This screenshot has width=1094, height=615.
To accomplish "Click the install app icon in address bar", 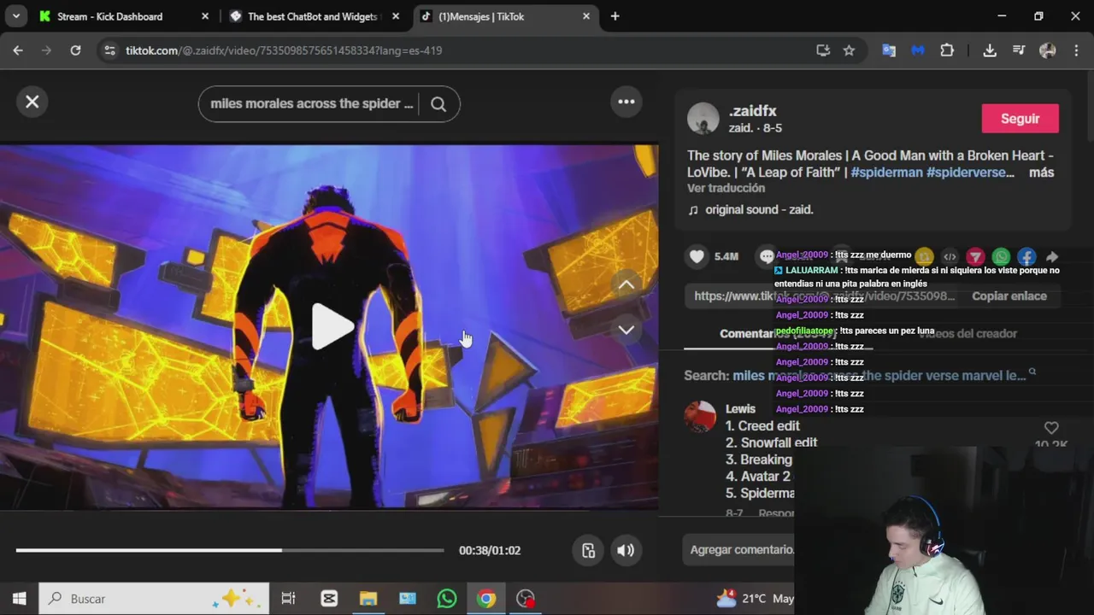I will click(x=823, y=50).
